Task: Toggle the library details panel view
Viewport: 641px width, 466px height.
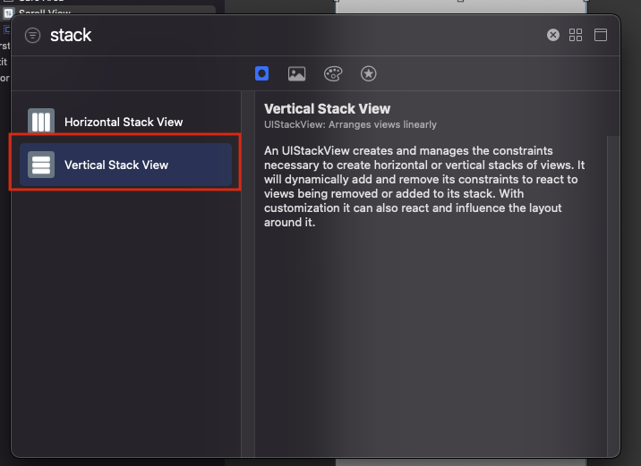Action: pos(601,35)
